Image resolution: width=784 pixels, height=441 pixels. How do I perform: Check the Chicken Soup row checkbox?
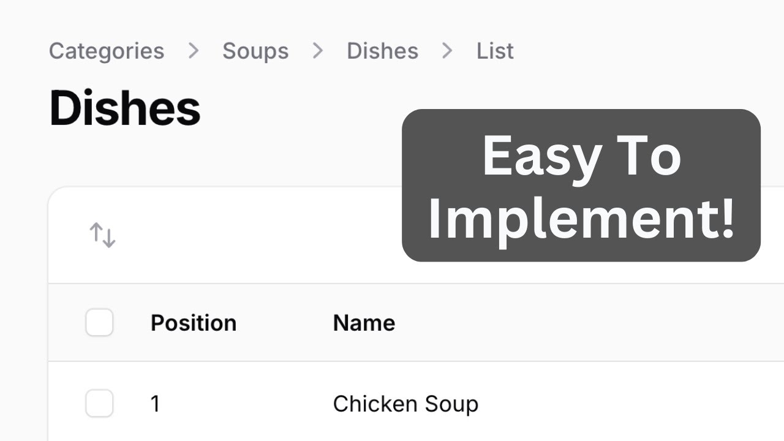click(x=99, y=404)
